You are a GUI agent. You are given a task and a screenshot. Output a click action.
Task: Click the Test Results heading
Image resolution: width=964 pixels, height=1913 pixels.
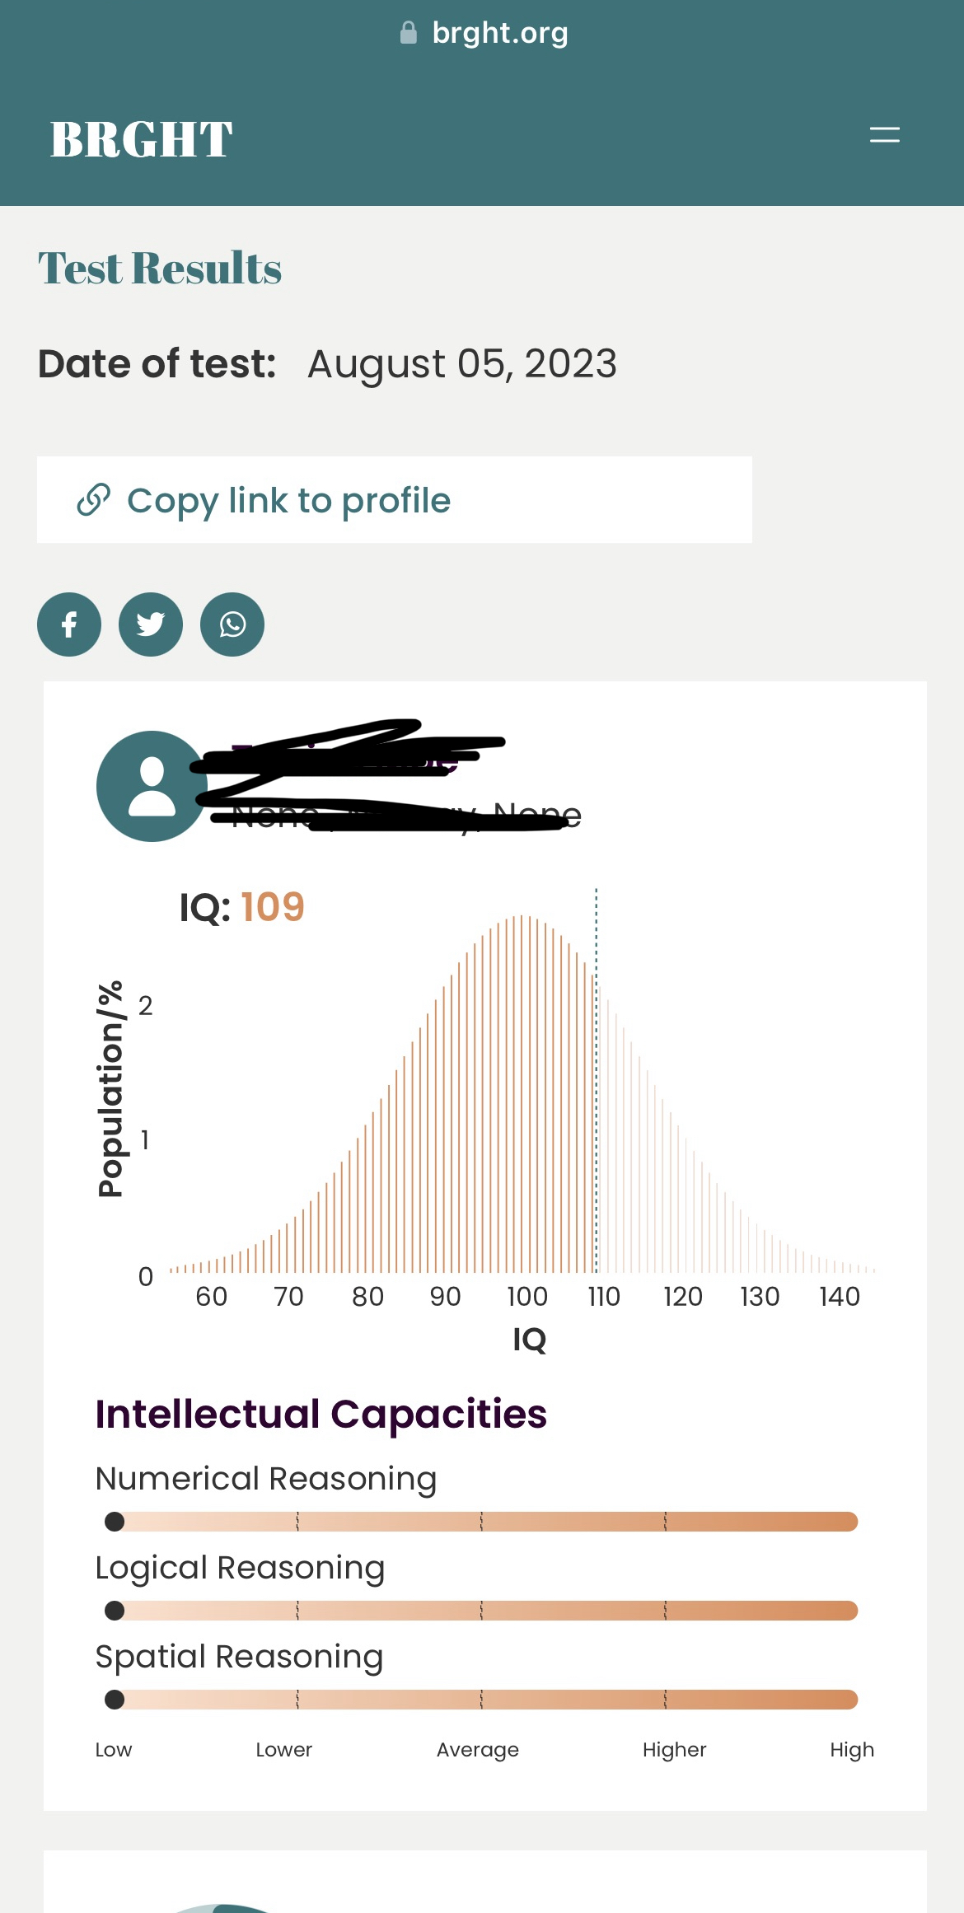coord(160,269)
